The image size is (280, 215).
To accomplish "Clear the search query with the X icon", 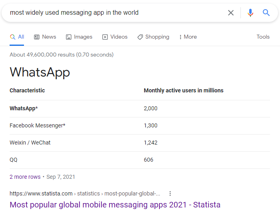I will click(x=231, y=13).
